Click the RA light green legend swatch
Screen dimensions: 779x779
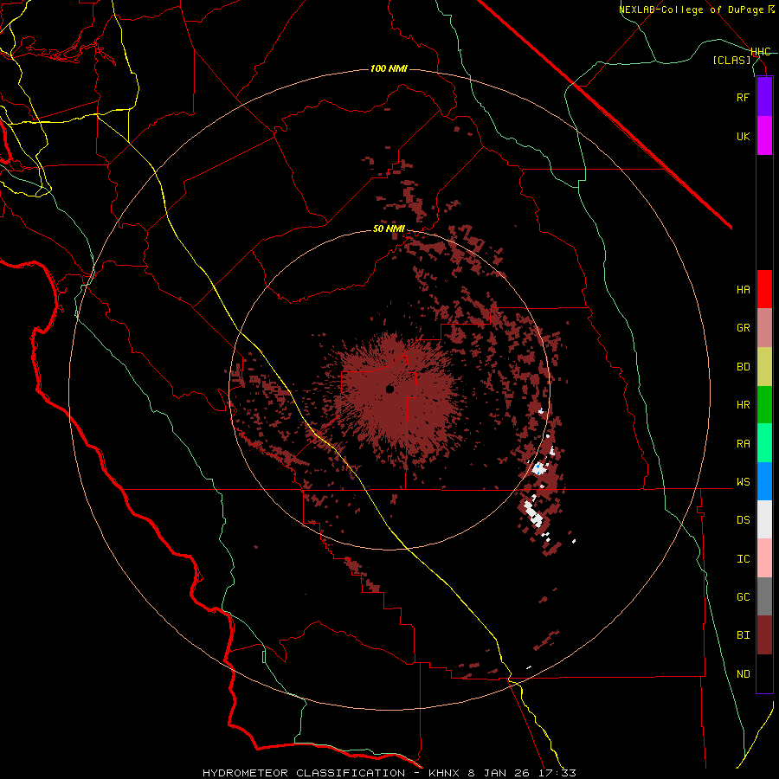pyautogui.click(x=764, y=443)
